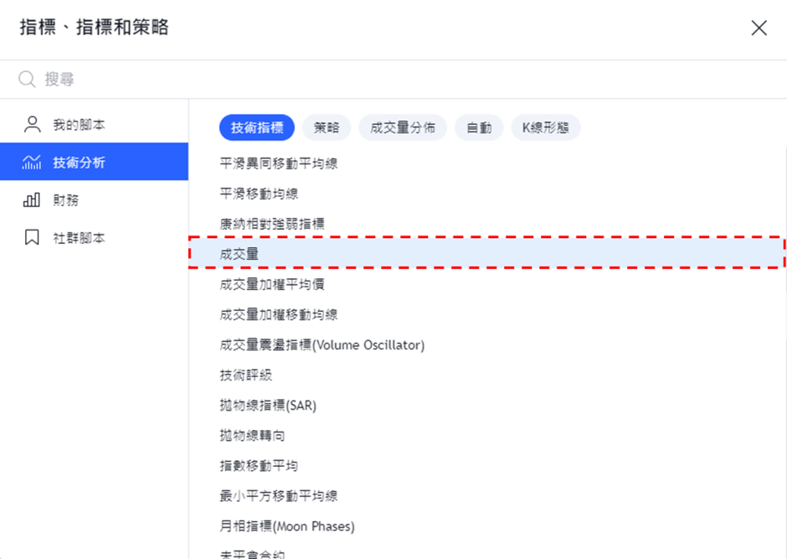Add the 成交量 indicator

coord(239,254)
